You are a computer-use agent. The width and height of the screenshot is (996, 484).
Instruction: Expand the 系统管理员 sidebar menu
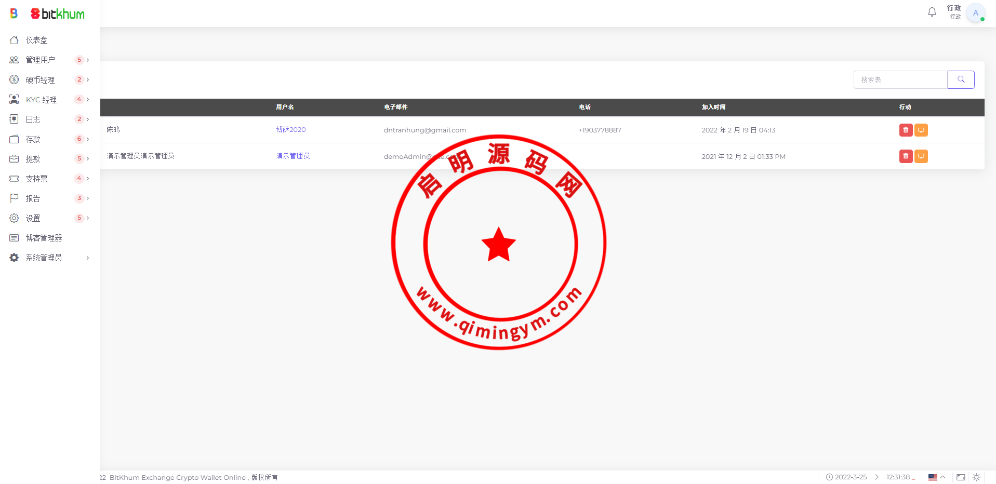pyautogui.click(x=49, y=258)
